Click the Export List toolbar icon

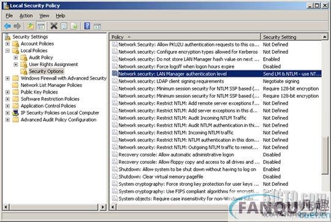click(x=74, y=26)
